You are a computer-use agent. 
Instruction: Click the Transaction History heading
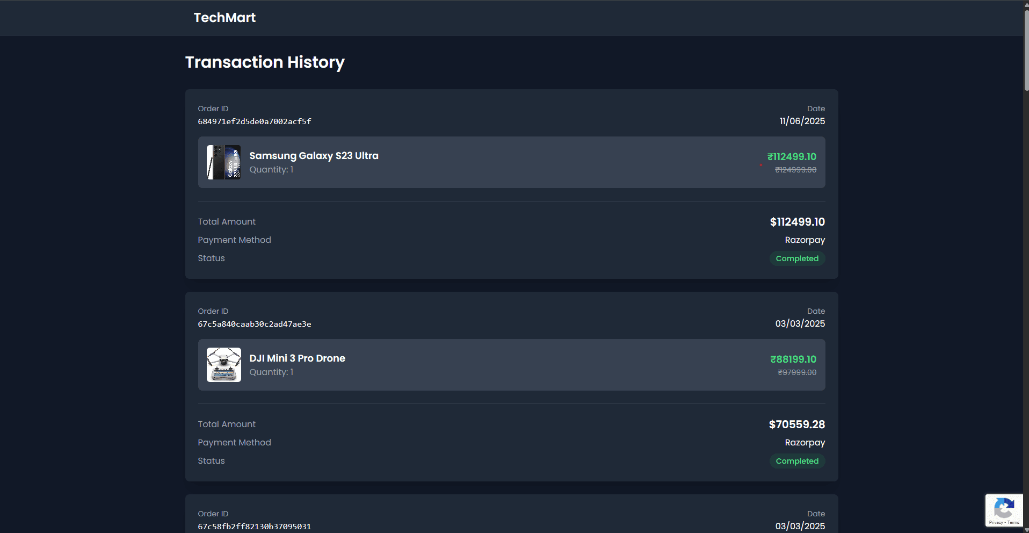point(265,62)
